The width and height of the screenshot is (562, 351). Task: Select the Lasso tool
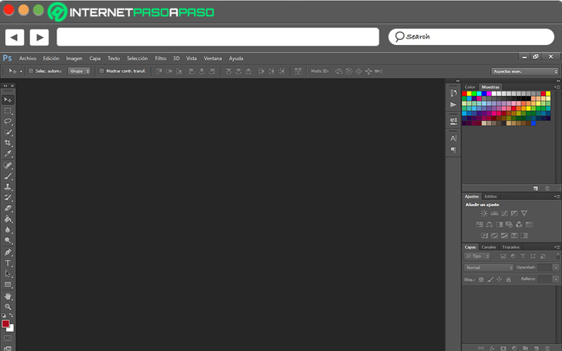[8, 121]
